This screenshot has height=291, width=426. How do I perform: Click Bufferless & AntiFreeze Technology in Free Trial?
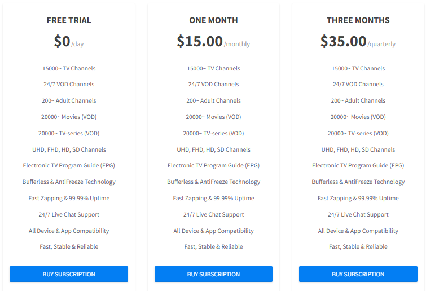(69, 182)
